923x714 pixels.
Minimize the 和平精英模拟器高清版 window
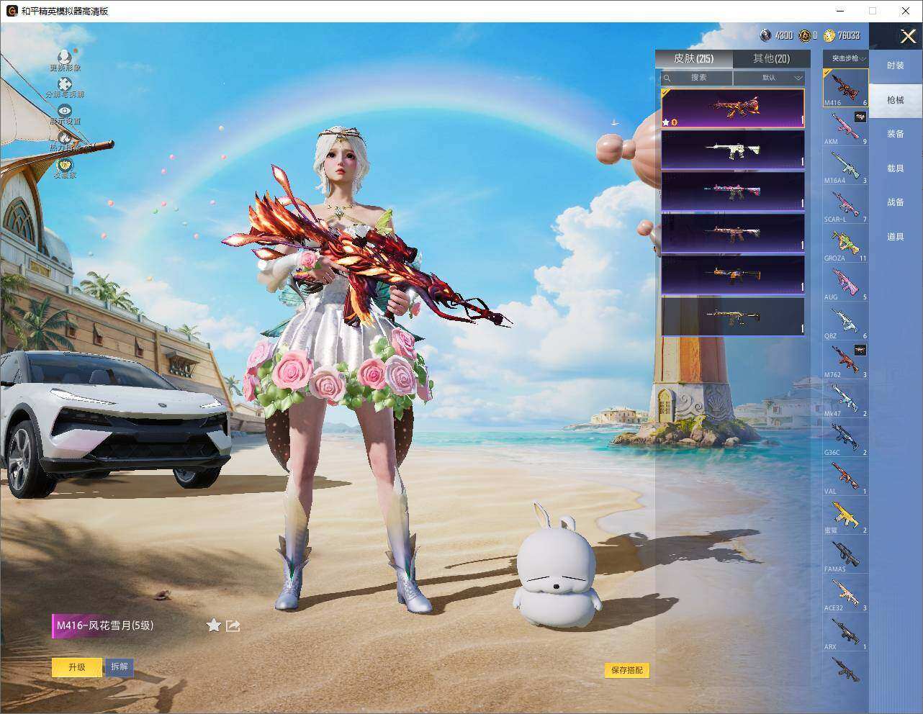[842, 11]
